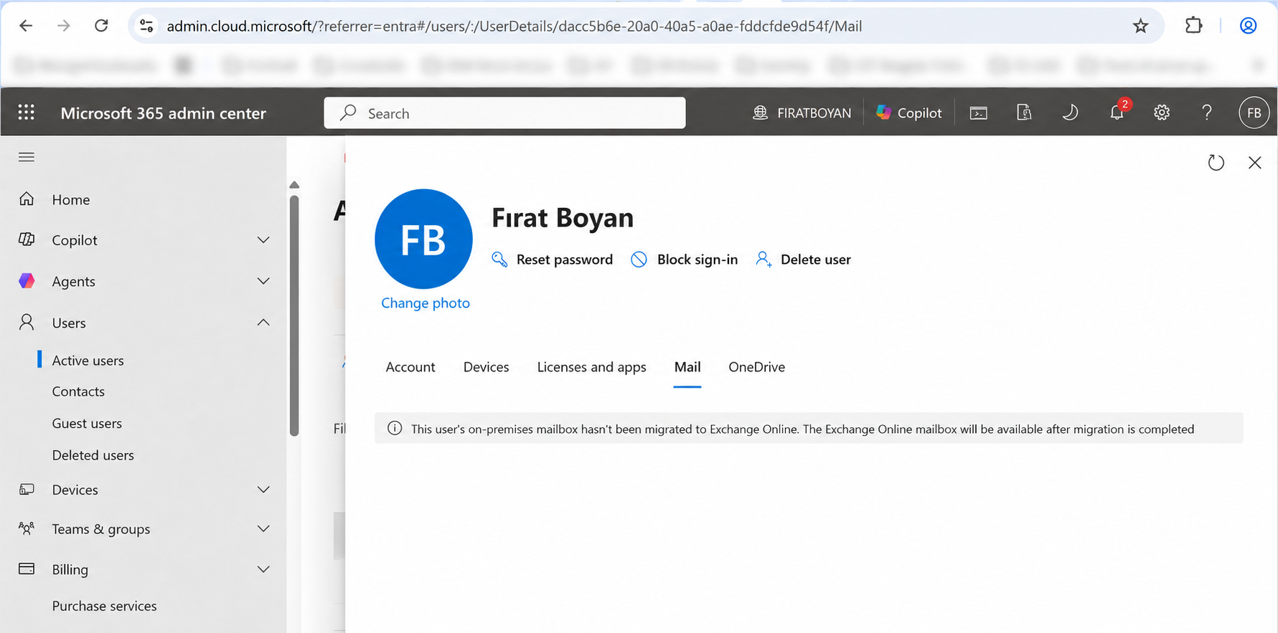The width and height of the screenshot is (1278, 633).
Task: Click the browser address bar URL
Action: [x=514, y=27]
